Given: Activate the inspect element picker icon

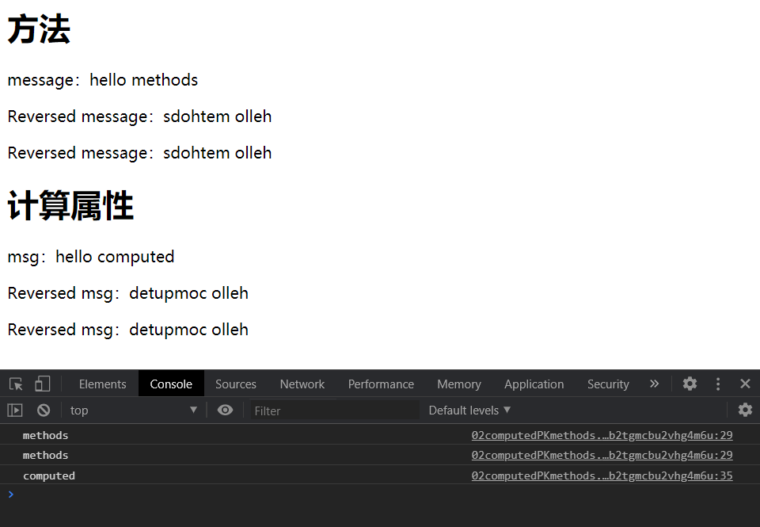Looking at the screenshot, I should [16, 384].
